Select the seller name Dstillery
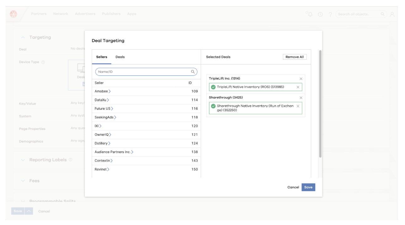The height and width of the screenshot is (225, 405). tap(101, 143)
